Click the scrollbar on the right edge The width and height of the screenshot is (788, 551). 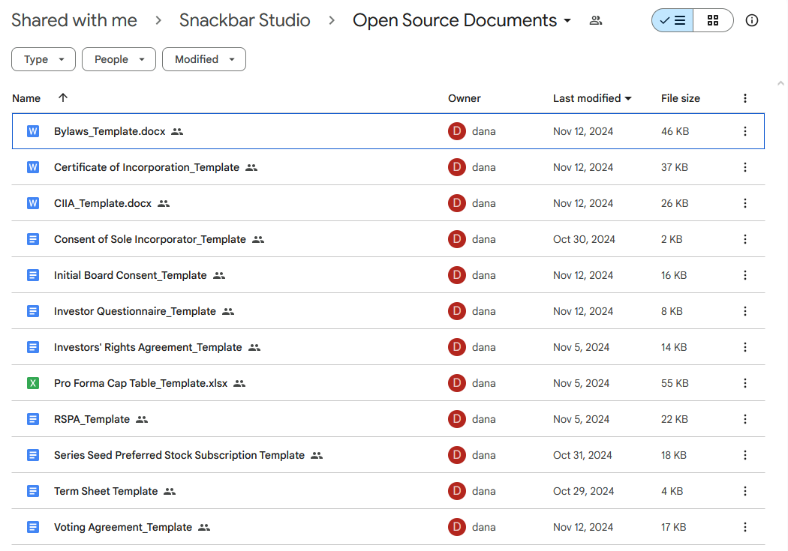781,84
